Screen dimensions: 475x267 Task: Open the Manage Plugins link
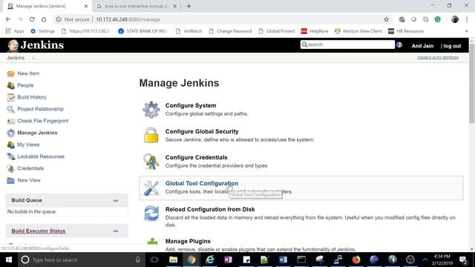tap(188, 241)
